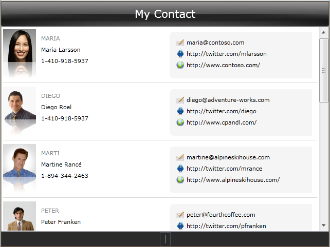Select Martine Rancé's portrait thumbnail
The image size is (330, 247).
[20, 168]
